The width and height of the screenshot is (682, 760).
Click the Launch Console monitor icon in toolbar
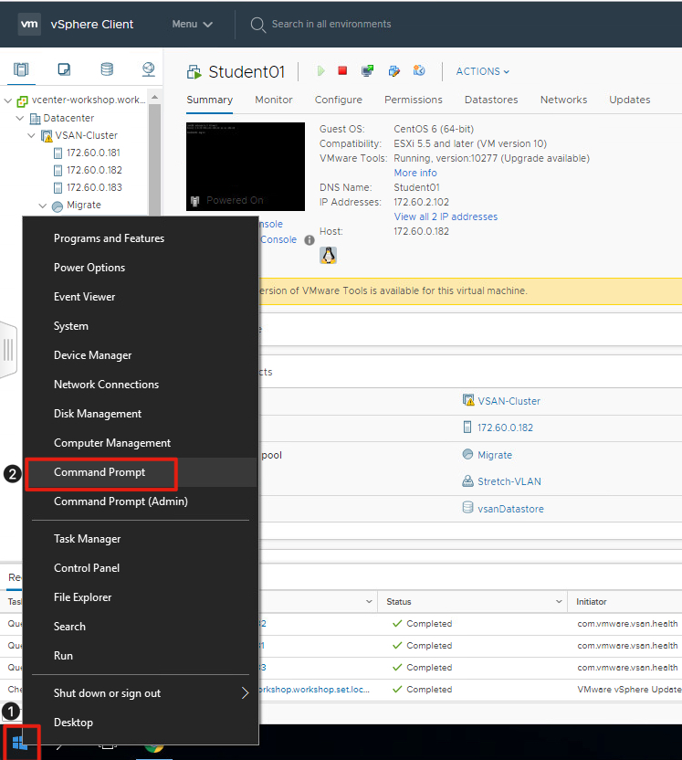(367, 71)
